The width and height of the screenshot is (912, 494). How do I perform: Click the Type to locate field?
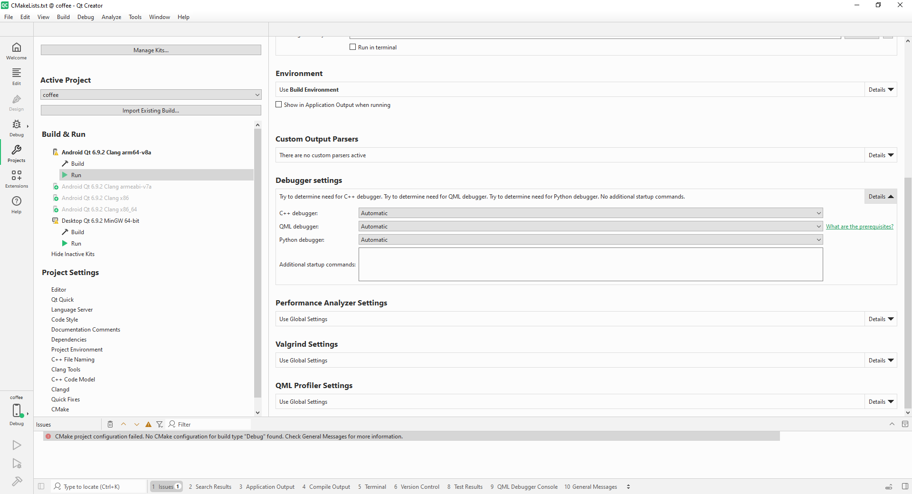pyautogui.click(x=99, y=486)
